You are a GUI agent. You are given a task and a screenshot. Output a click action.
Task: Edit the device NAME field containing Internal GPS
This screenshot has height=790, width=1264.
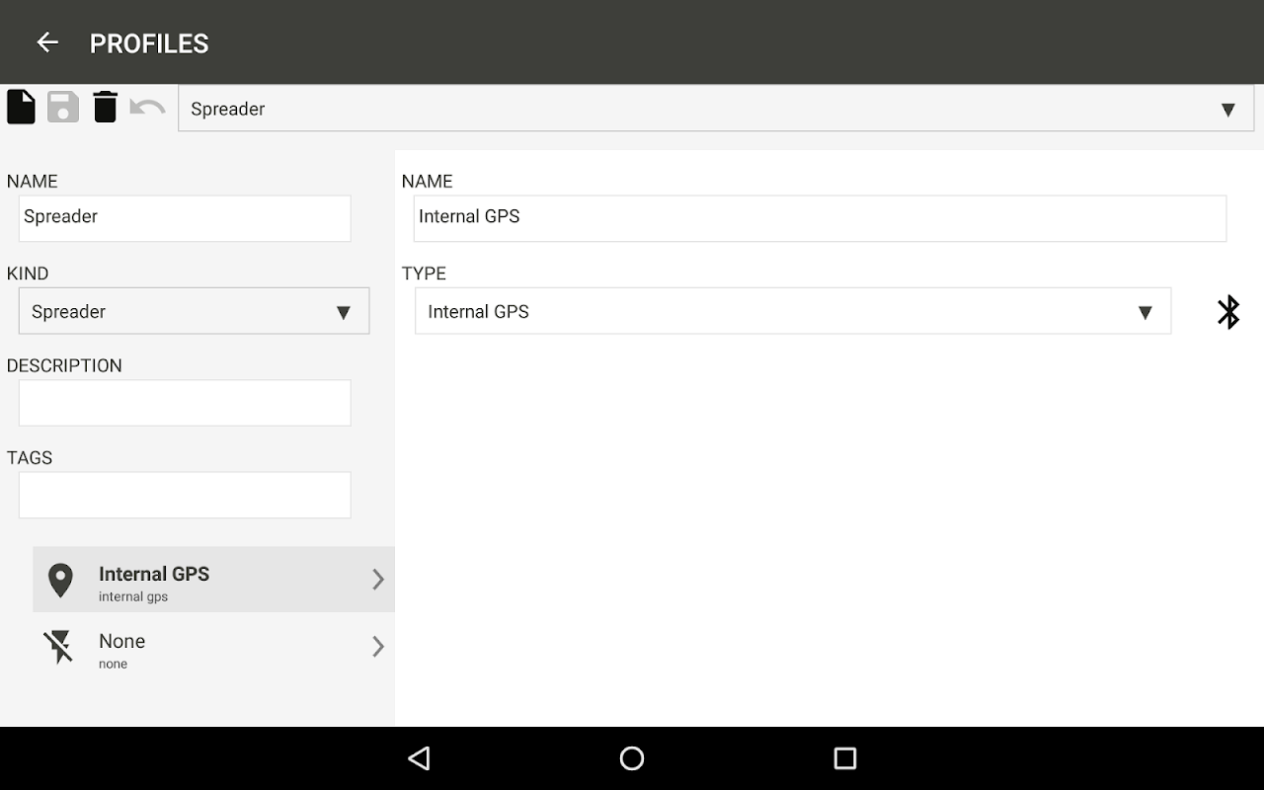[820, 218]
